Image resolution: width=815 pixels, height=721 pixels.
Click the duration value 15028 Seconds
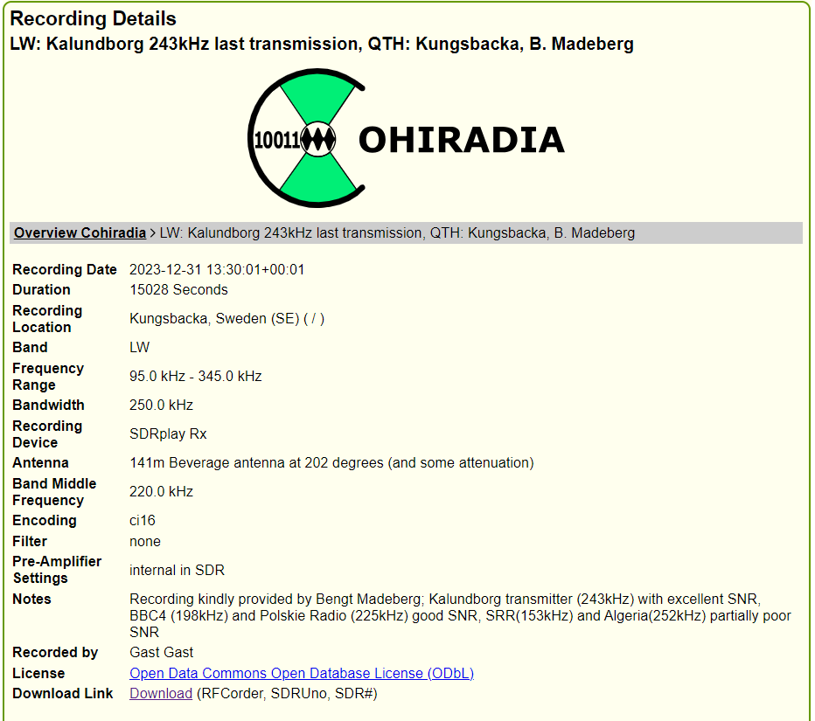[x=178, y=290]
